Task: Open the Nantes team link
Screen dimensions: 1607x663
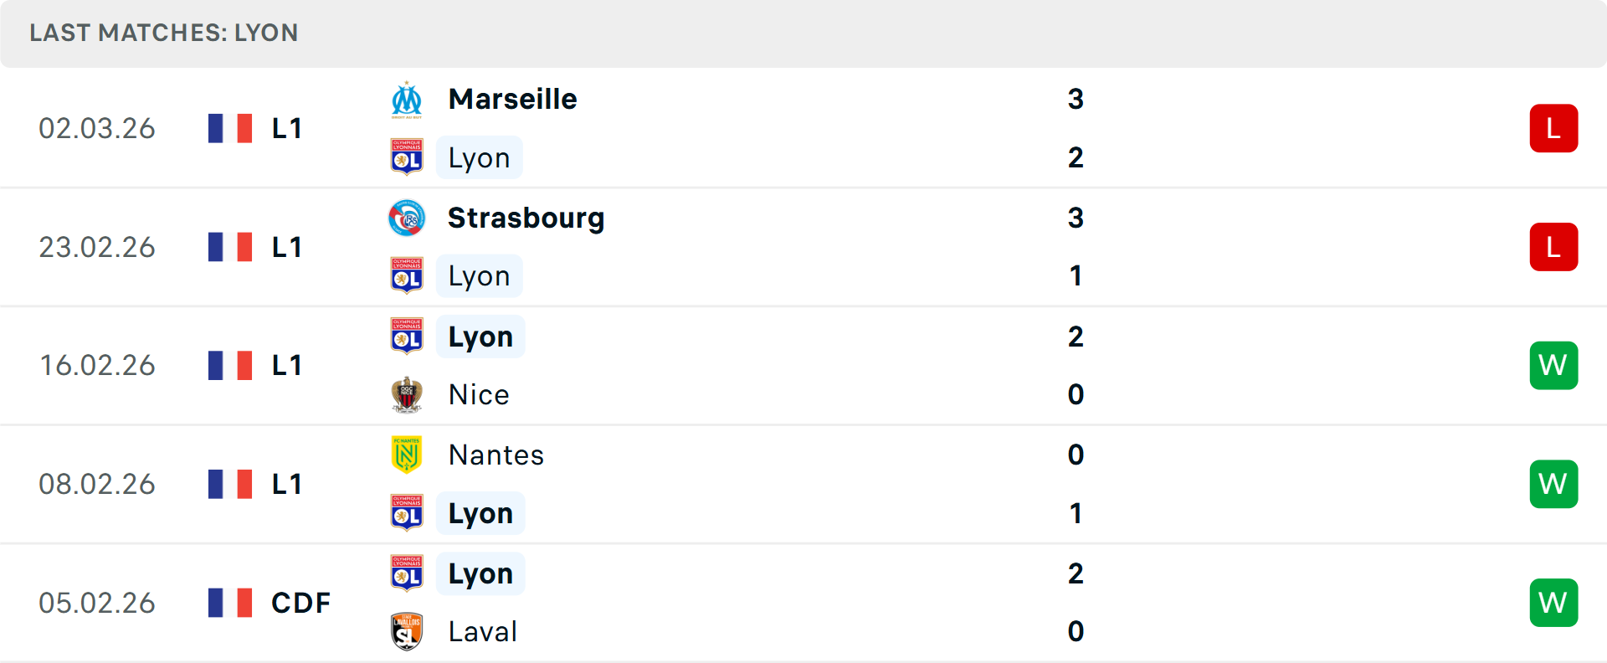Action: [x=496, y=455]
